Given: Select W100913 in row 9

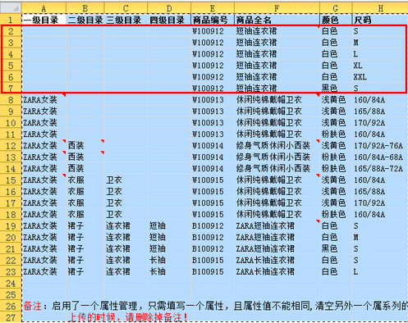Looking at the screenshot, I should pos(213,111).
